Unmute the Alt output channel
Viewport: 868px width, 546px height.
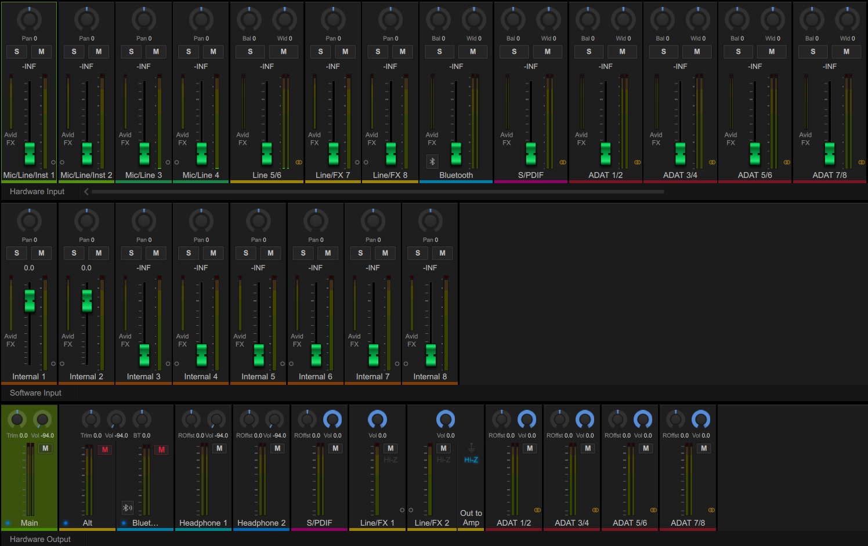tap(105, 449)
